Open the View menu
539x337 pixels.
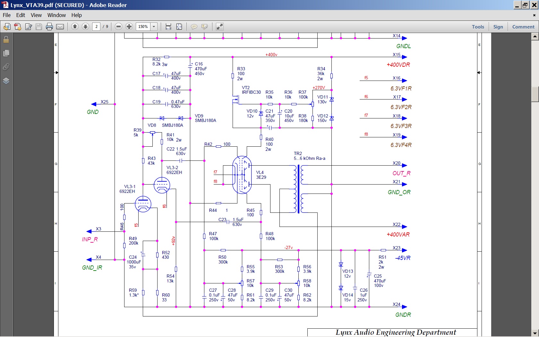pos(36,15)
